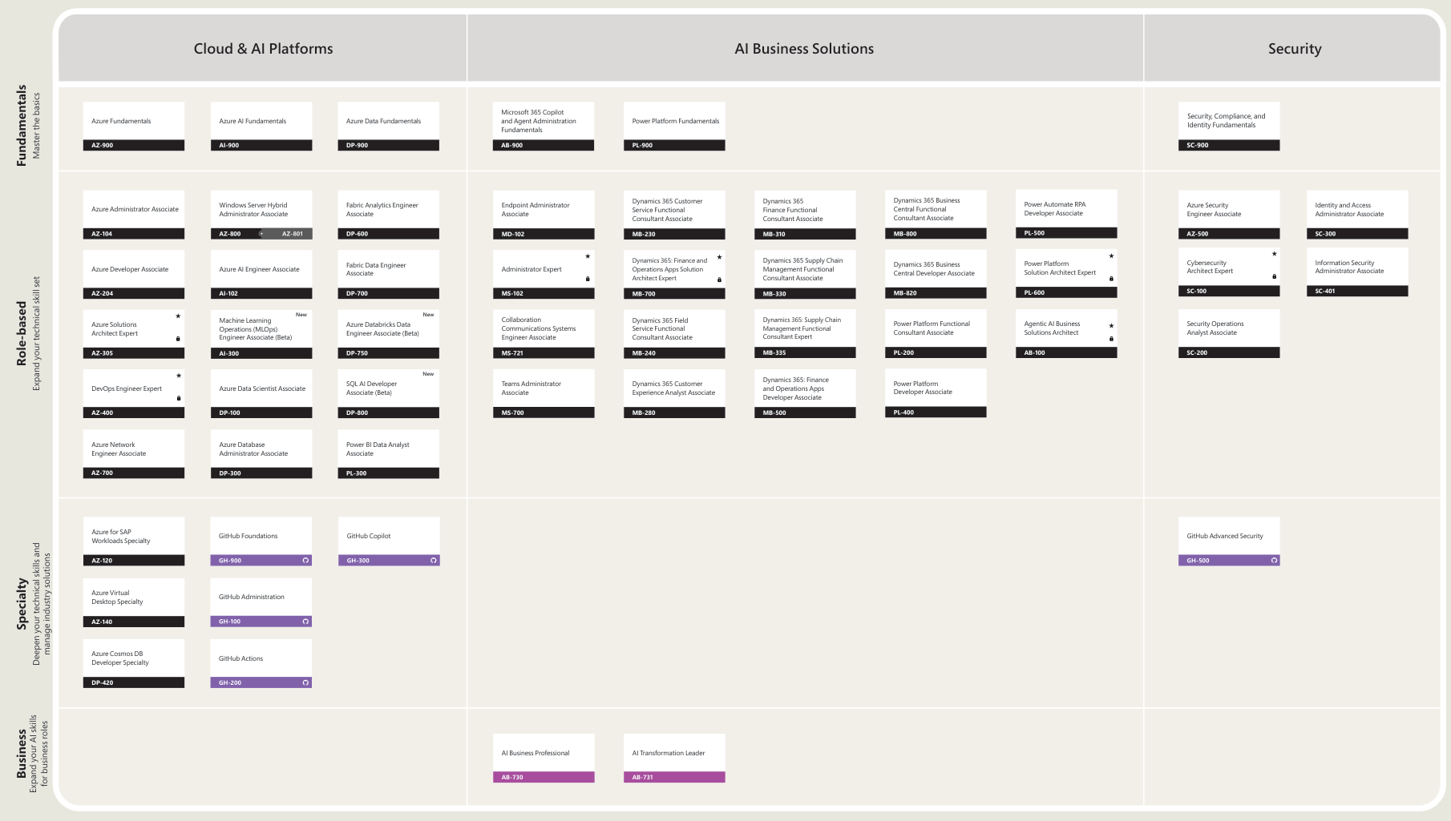
Task: Click lock icon on Power Platform Solution Architect Expert
Action: pyautogui.click(x=1111, y=279)
